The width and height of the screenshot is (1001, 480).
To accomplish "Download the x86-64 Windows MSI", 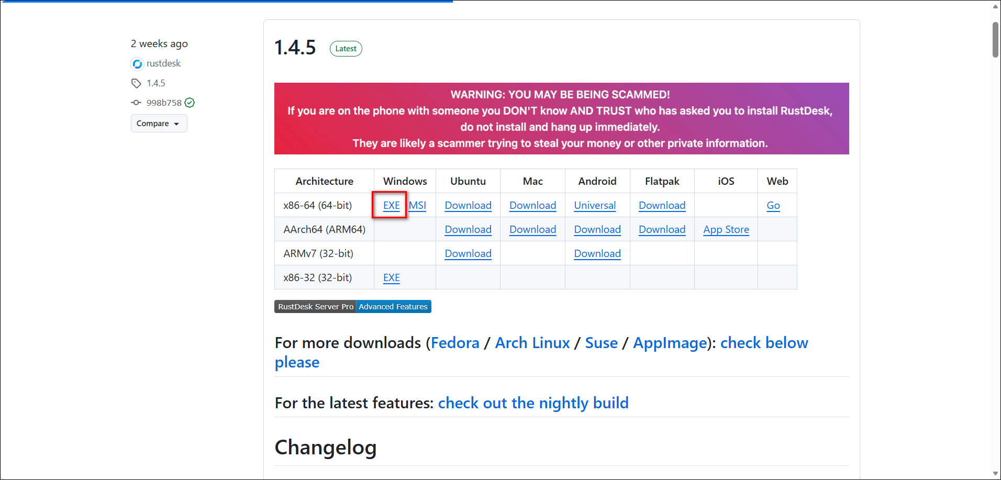I will point(417,205).
